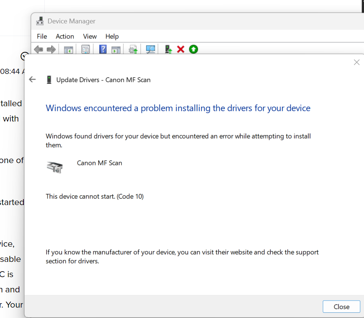Open the View menu

pyautogui.click(x=90, y=36)
